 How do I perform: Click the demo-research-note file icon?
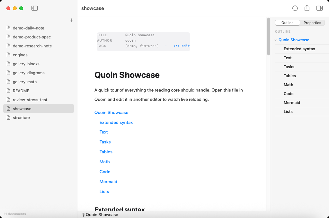(8, 46)
